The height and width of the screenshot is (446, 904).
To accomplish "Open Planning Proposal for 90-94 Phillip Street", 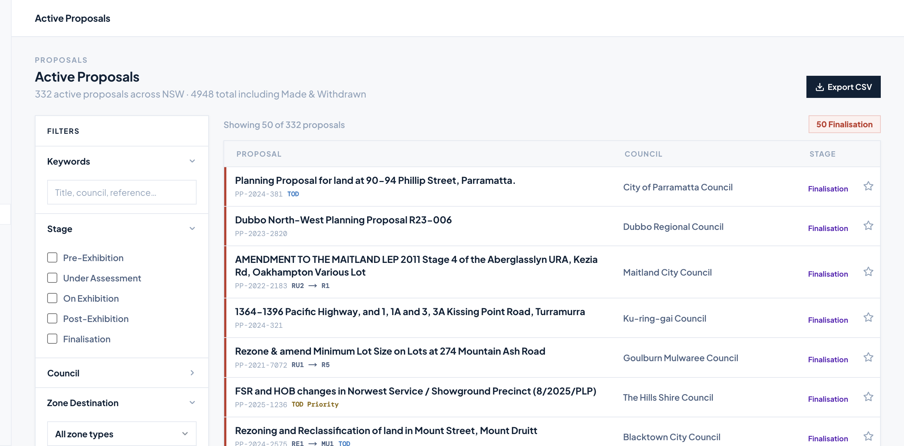I will pyautogui.click(x=375, y=180).
